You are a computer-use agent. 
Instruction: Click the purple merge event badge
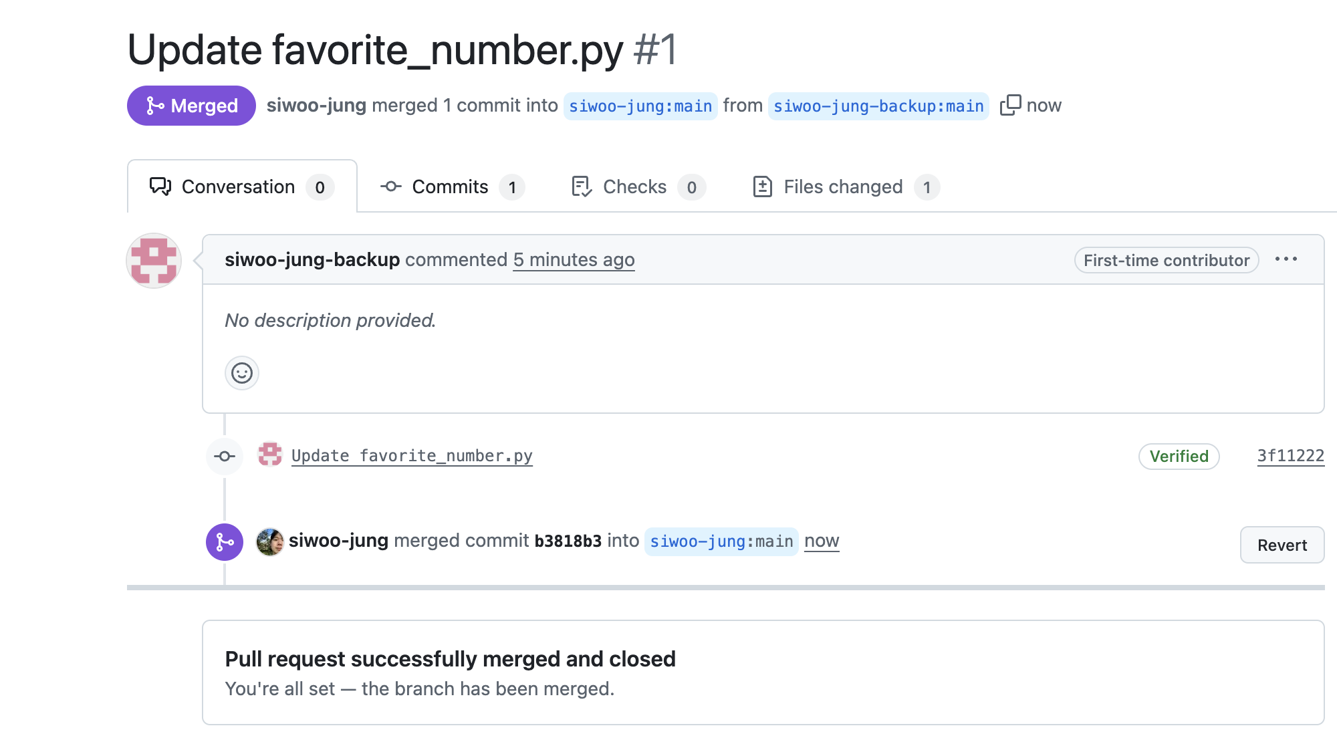point(225,541)
